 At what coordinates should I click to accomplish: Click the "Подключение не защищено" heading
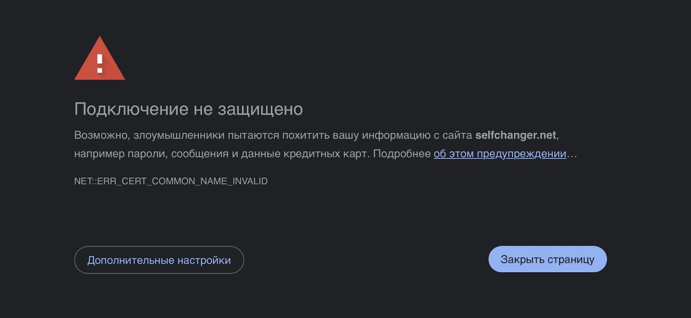(x=188, y=109)
